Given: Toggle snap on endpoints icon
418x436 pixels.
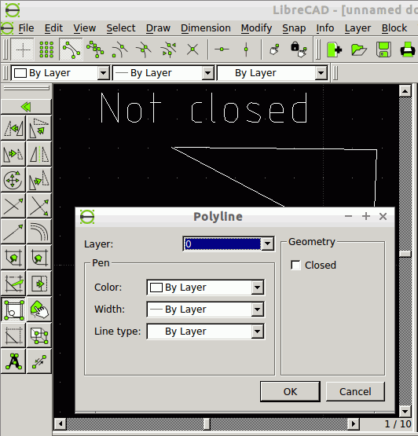Looking at the screenshot, I should (x=71, y=49).
